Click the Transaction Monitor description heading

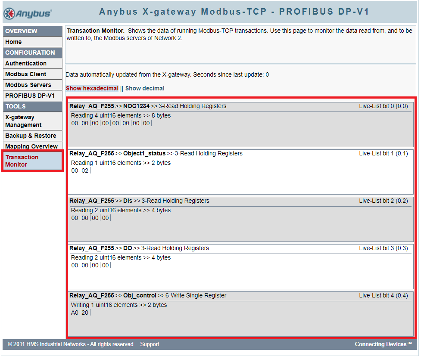pos(96,31)
